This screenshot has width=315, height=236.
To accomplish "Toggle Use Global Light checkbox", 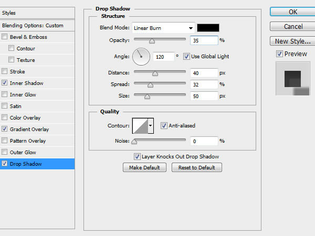I will [x=186, y=57].
